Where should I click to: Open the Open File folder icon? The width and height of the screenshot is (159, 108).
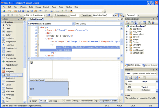tap(15, 11)
